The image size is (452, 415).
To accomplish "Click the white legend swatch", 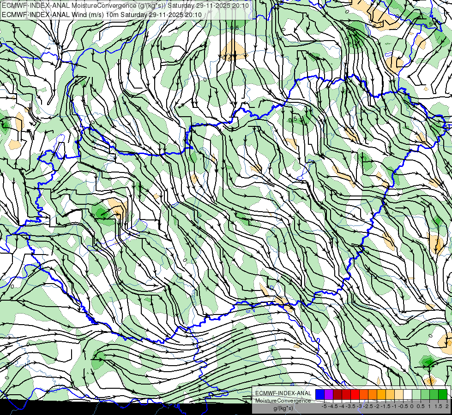I will coord(408,394).
